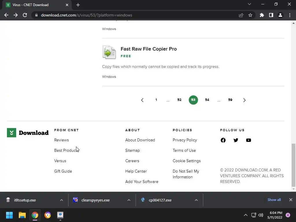The image size is (296, 222).
Task: Open a new browser tab
Action: 78,5
